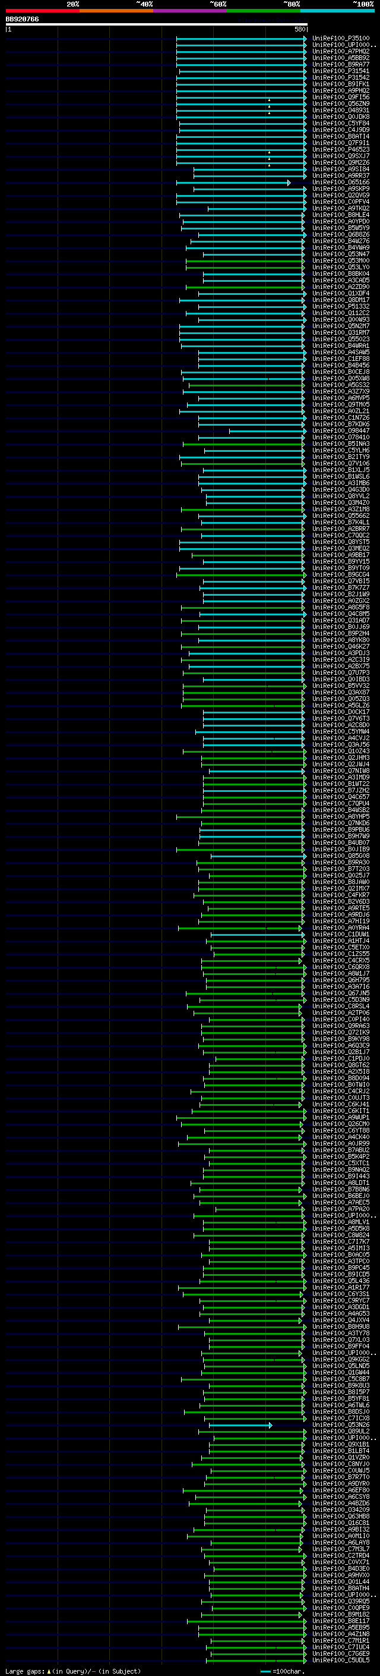Open hit UniRef100_O78410
Screen dimensions: 380x1676
coord(340,437)
